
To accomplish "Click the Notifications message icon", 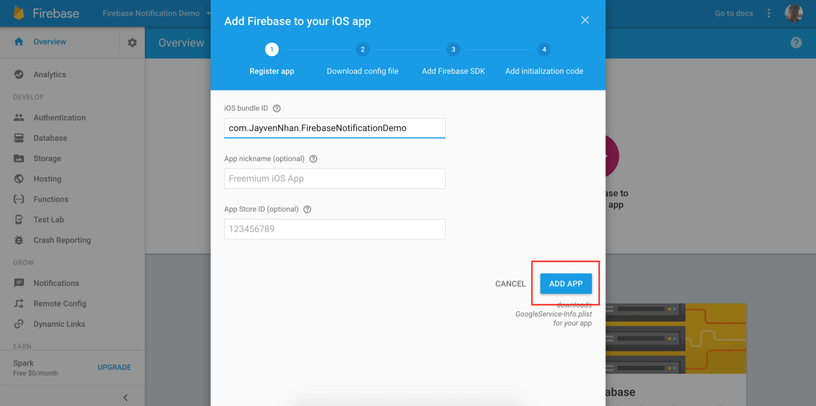I will pyautogui.click(x=19, y=283).
